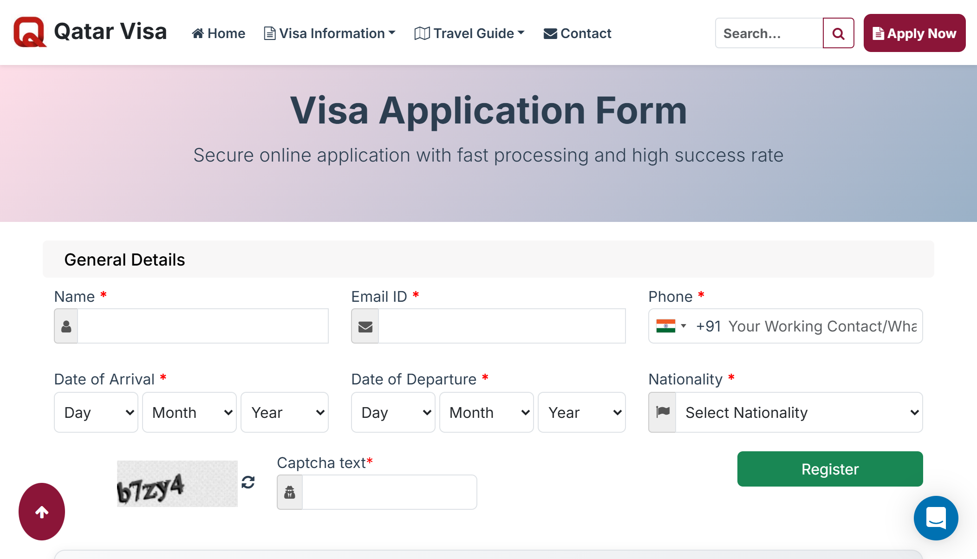Click the Apply Now button
Screen dimensions: 977x559
click(x=914, y=33)
